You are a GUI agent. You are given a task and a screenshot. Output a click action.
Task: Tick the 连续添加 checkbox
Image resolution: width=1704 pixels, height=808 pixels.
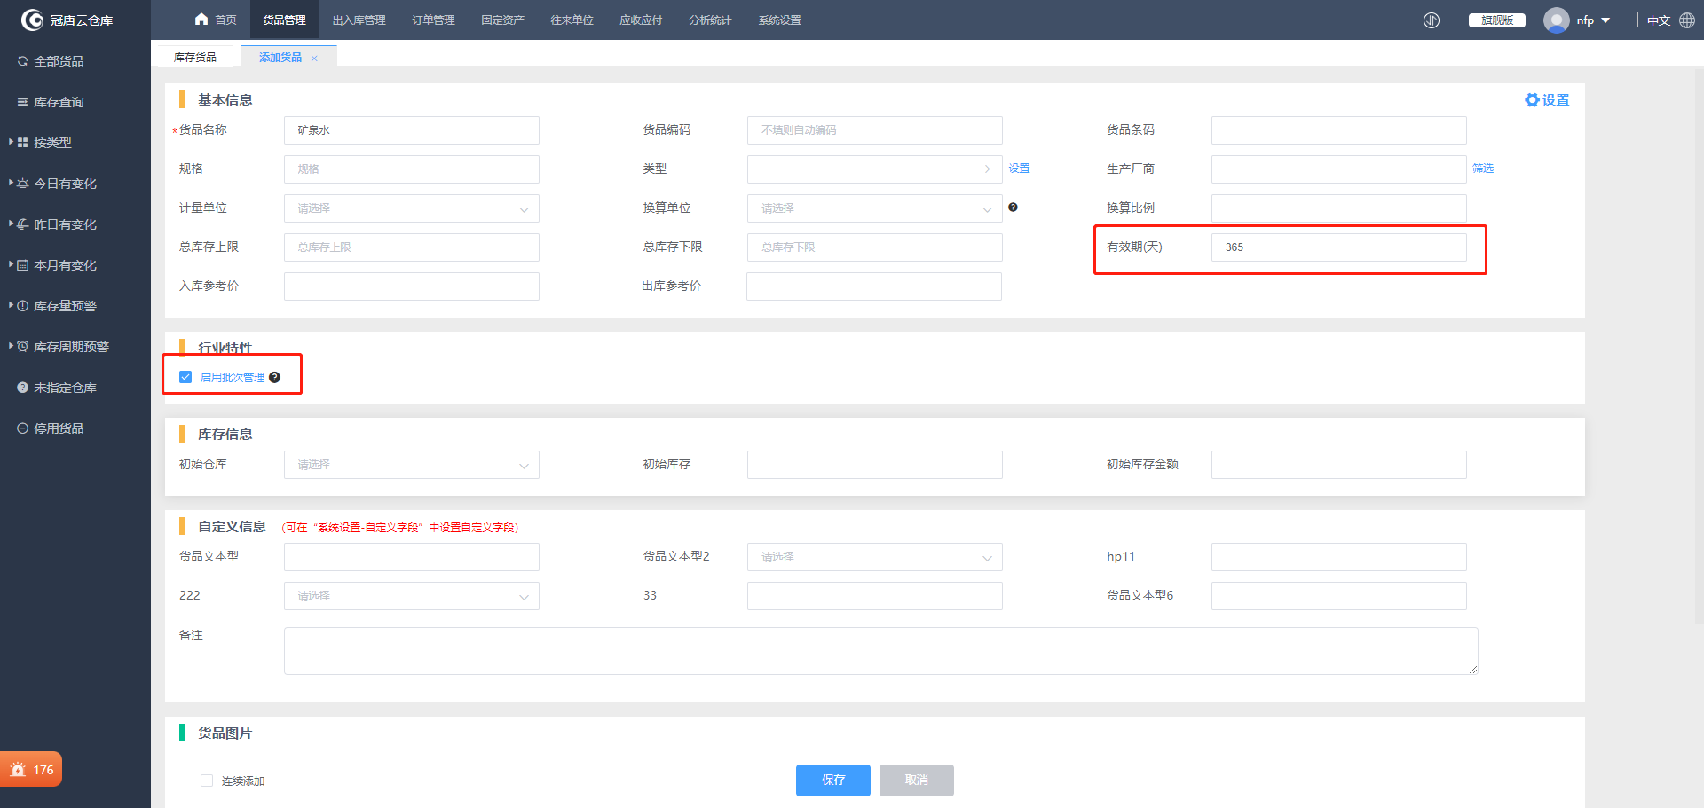[x=207, y=781]
